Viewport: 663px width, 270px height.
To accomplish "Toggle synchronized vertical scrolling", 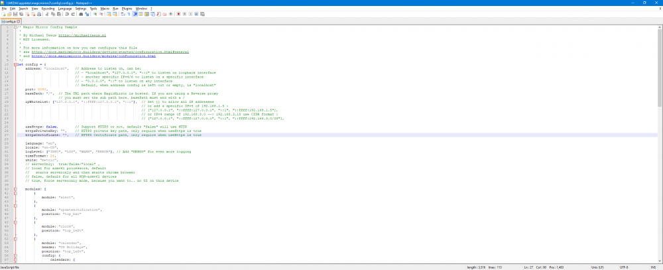I will [x=109, y=14].
